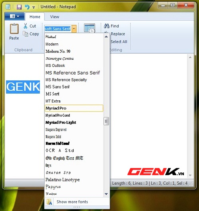This screenshot has height=211, width=199.
Task: Choose the MT Extra font
Action: (74, 101)
